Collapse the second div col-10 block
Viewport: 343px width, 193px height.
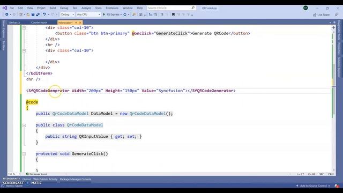24,51
